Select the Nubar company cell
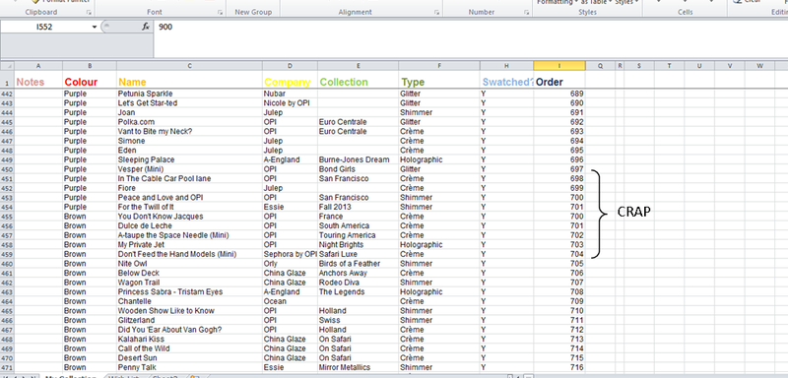 [x=290, y=94]
